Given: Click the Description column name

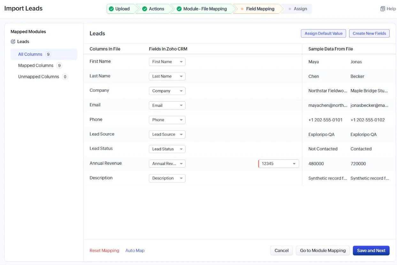Looking at the screenshot, I should [101, 178].
